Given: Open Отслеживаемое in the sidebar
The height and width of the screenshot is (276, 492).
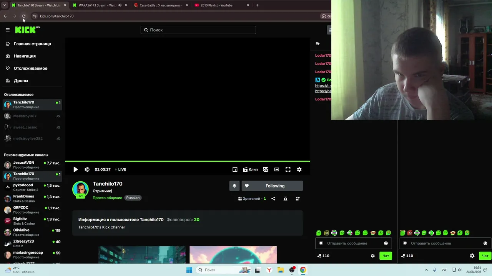Looking at the screenshot, I should (30, 68).
